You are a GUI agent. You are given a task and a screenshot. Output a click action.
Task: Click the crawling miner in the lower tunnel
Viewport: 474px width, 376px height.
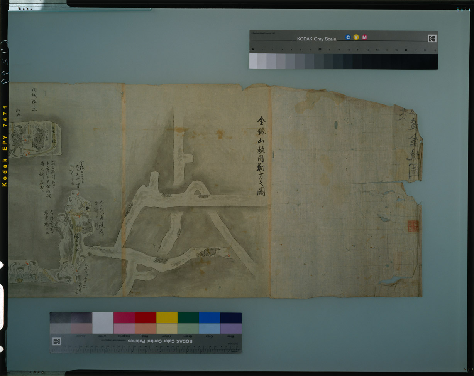(209, 252)
